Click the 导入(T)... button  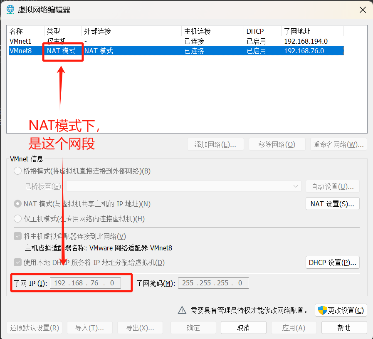pyautogui.click(x=90, y=328)
